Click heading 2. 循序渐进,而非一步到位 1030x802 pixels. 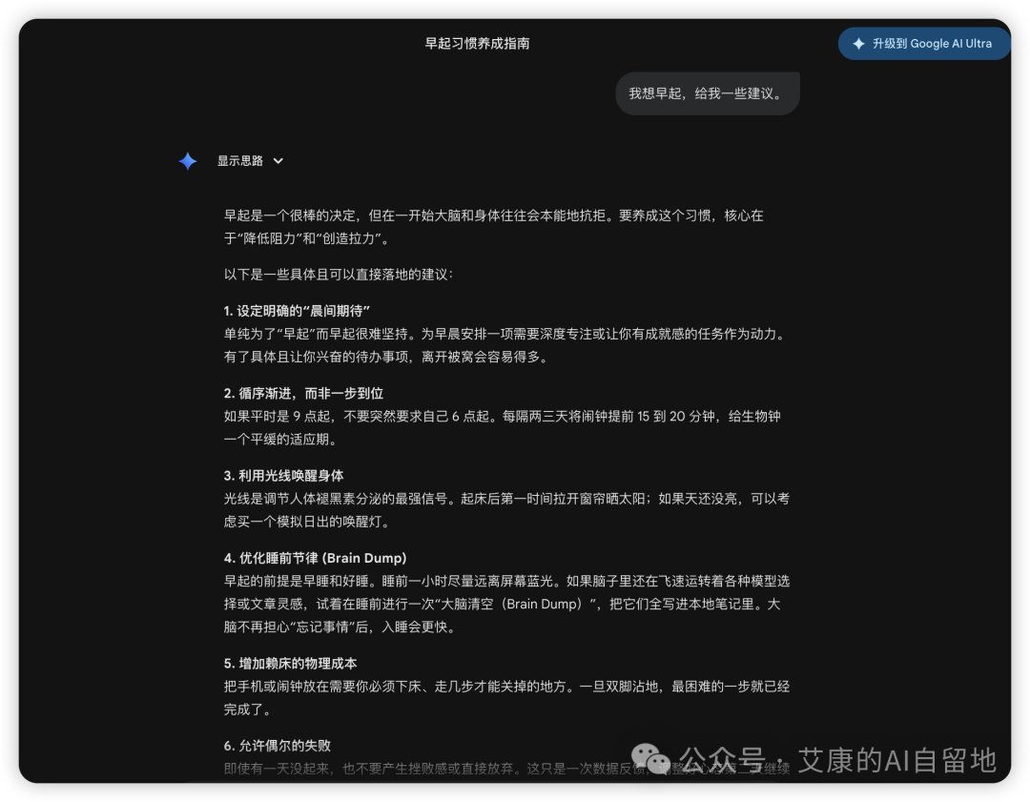(303, 393)
